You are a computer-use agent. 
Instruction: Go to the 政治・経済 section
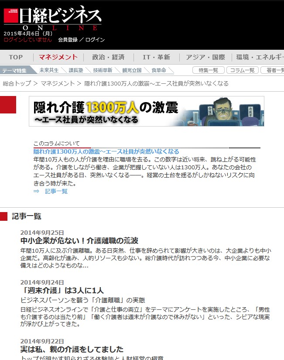pos(108,57)
